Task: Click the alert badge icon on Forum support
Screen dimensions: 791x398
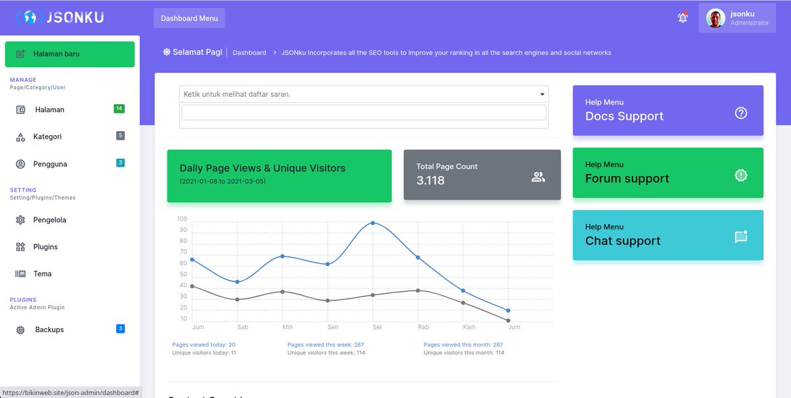Action: click(741, 175)
